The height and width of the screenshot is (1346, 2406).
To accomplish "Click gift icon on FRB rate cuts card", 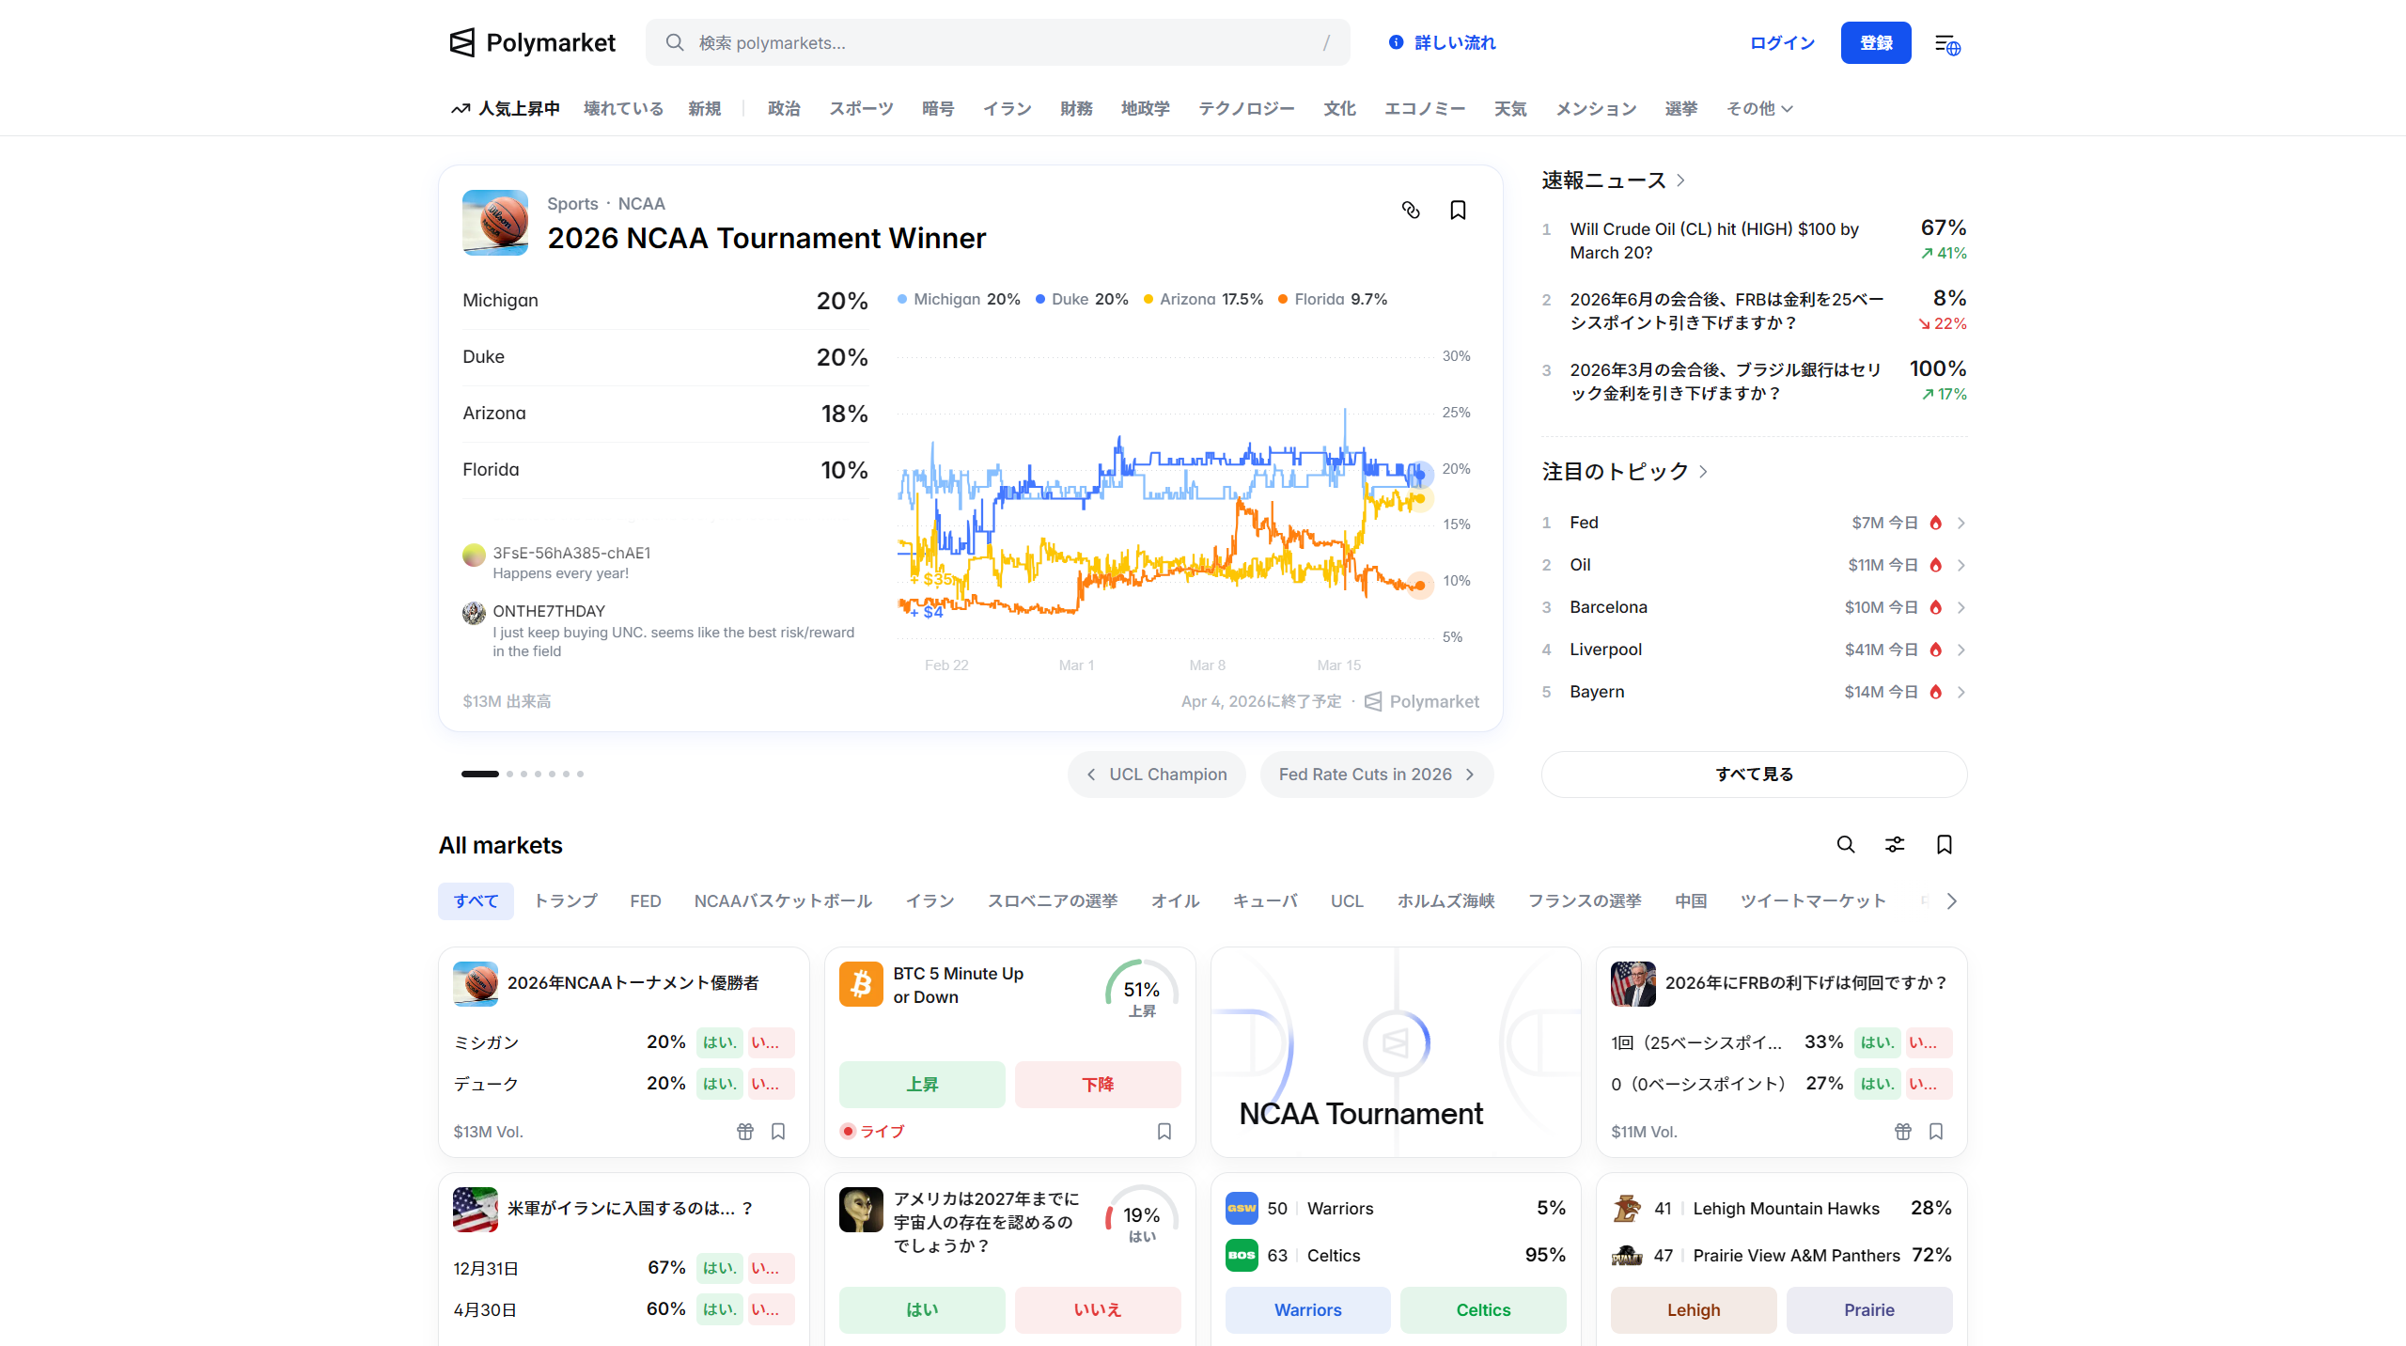I will 1903,1132.
